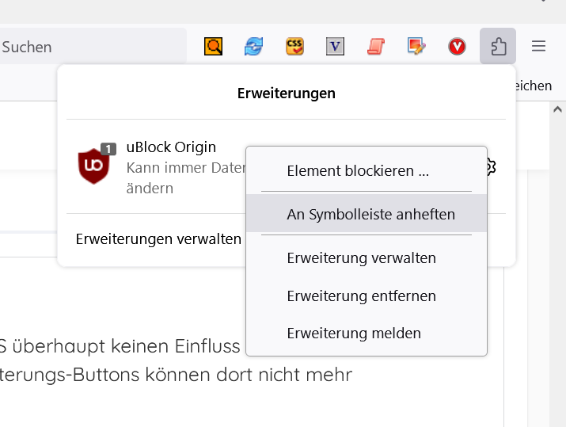Click the red Vivaldi extension icon
Image resolution: width=566 pixels, height=427 pixels.
(x=458, y=47)
